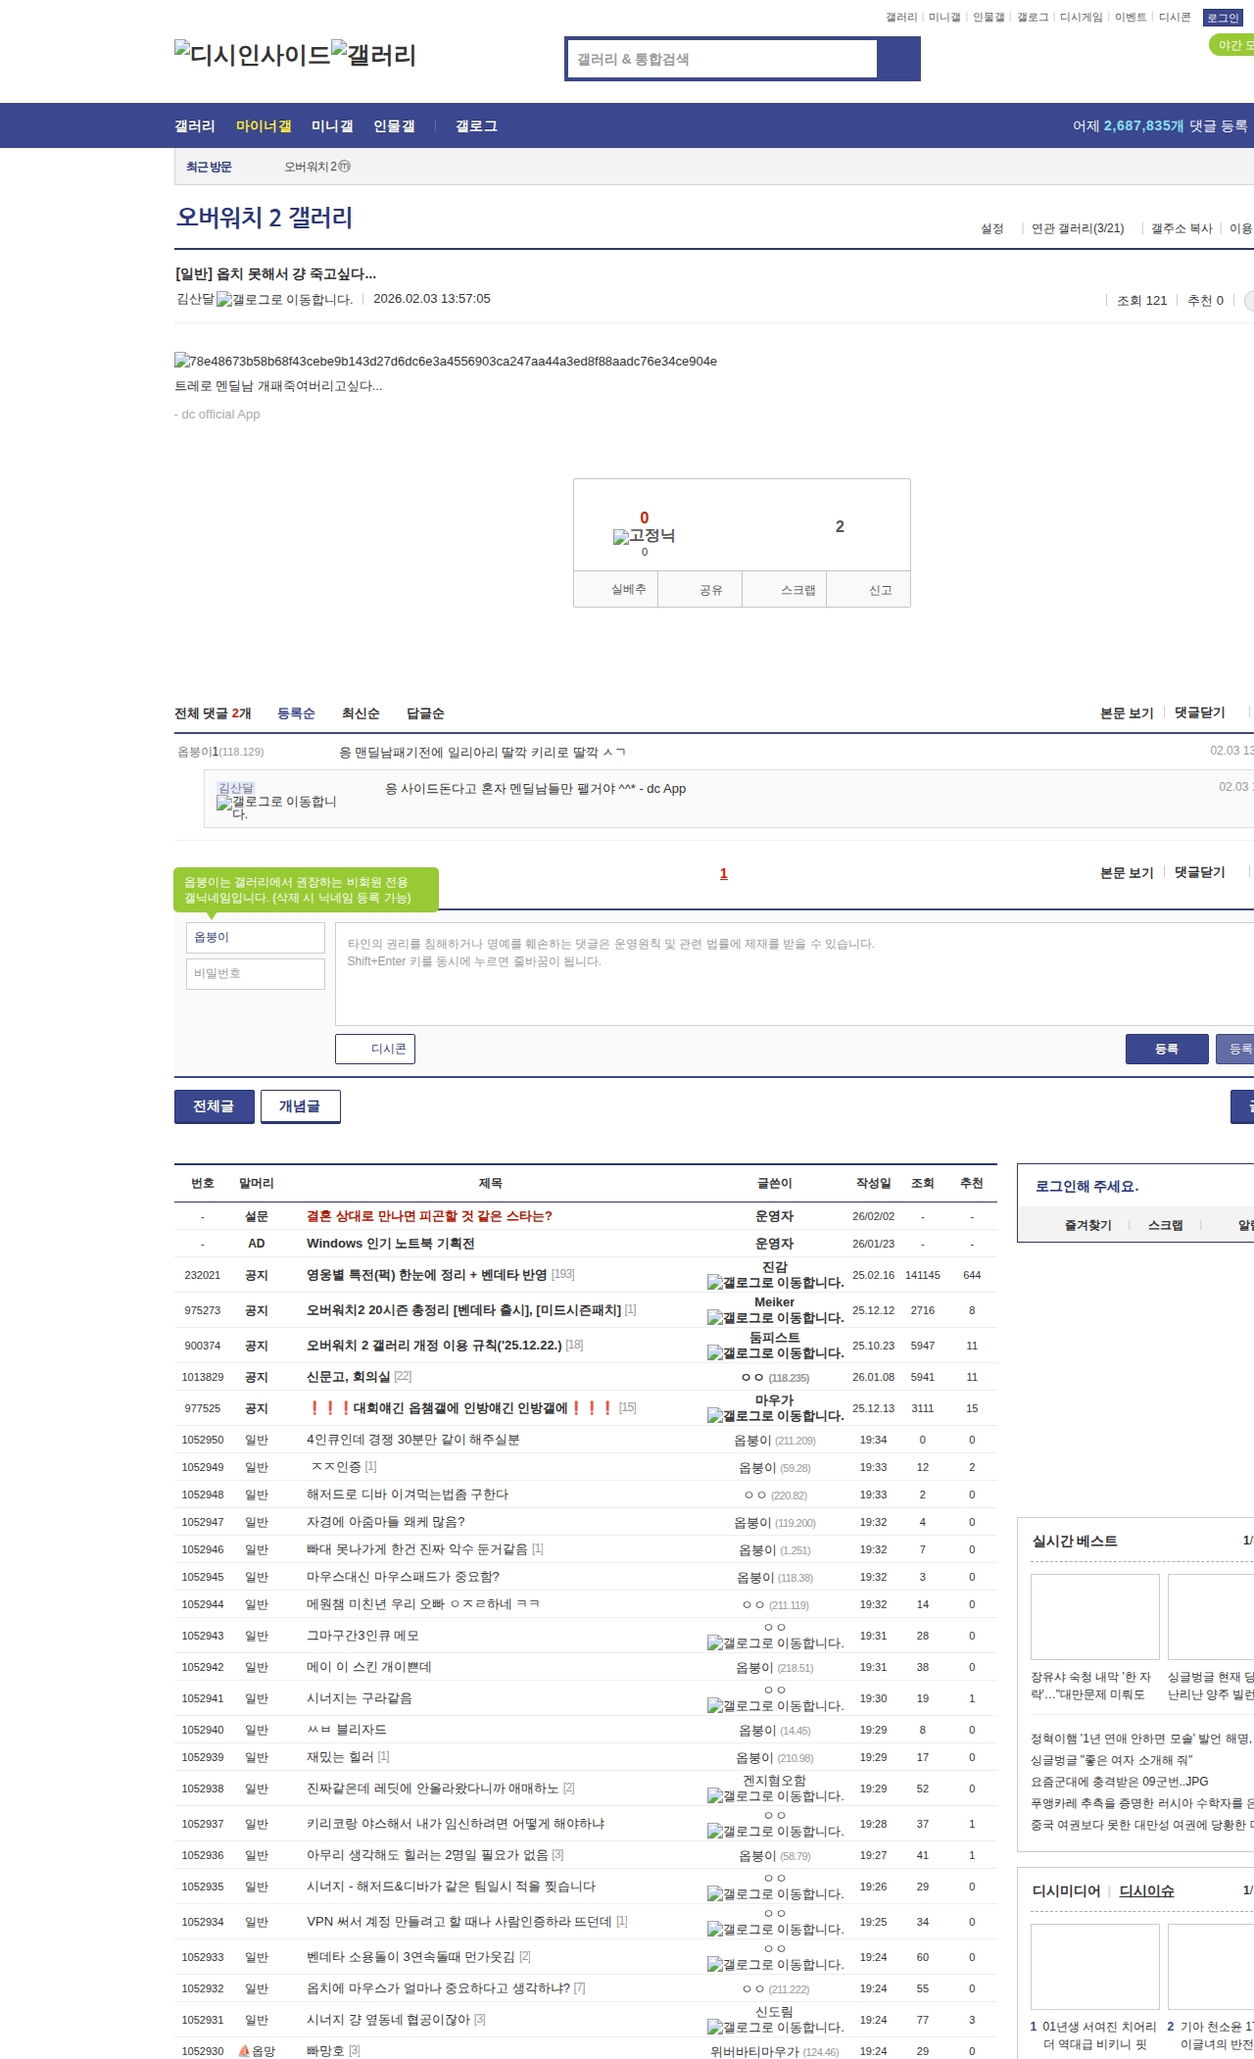Open the 설정 menu for the gallery
Image resolution: width=1254 pixels, height=2059 pixels.
(x=991, y=228)
